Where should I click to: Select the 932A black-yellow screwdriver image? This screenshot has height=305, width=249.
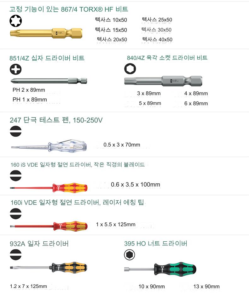(x=49, y=268)
